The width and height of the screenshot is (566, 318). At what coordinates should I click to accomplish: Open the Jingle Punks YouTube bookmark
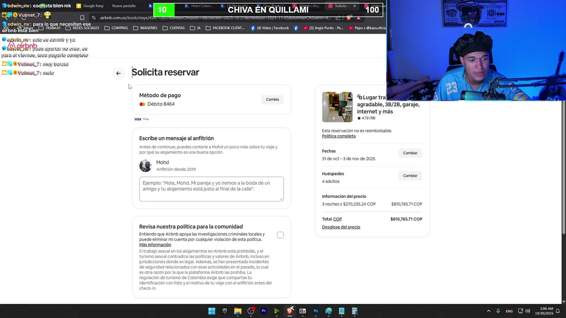323,28
